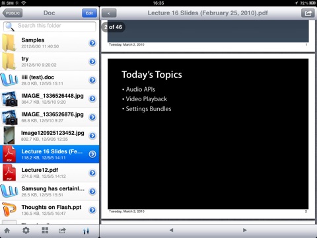Screen dimensions: 317x238
Task: Open IMAGE_1336526876.jpg image icon
Action: click(x=9, y=117)
